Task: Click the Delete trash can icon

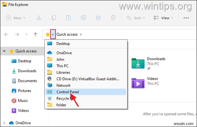Action: (x=113, y=18)
